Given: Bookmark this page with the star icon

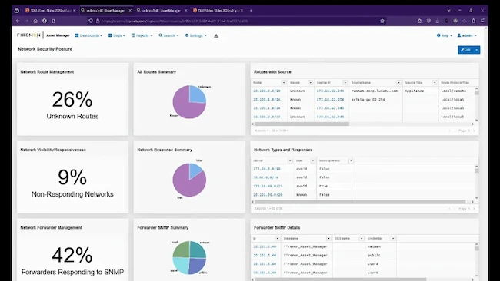Looking at the screenshot, I should [382, 21].
